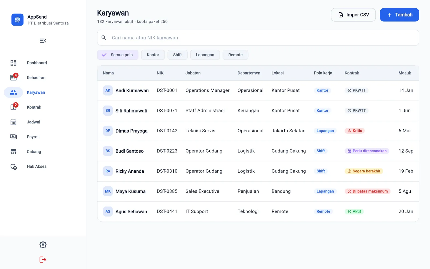Open the Dashboard grid icon
The width and height of the screenshot is (430, 269).
coord(13,63)
